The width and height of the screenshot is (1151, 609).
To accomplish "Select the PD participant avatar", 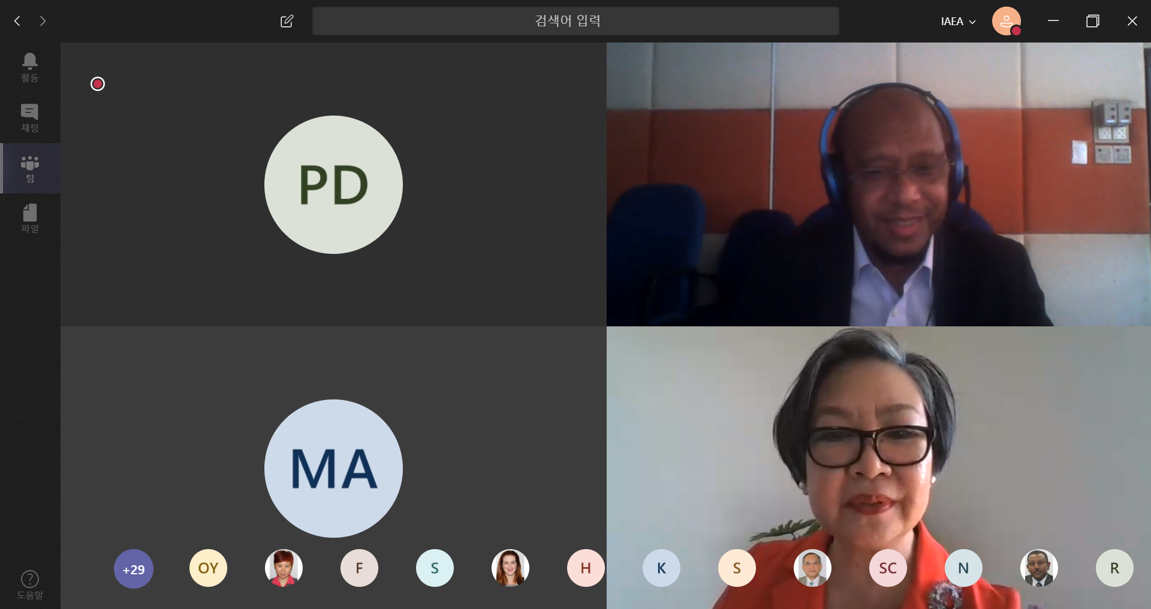I will pos(333,184).
